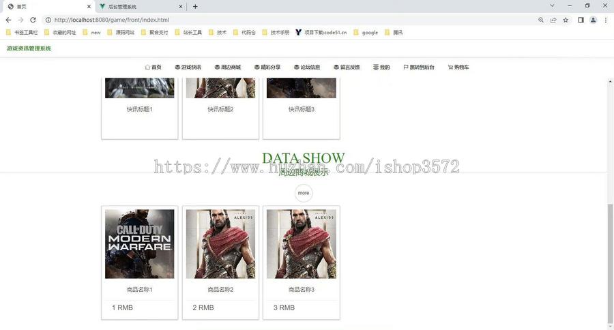Screen dimensions: 614x330
Task: Select the 商品名称1 product title
Action: (x=139, y=290)
